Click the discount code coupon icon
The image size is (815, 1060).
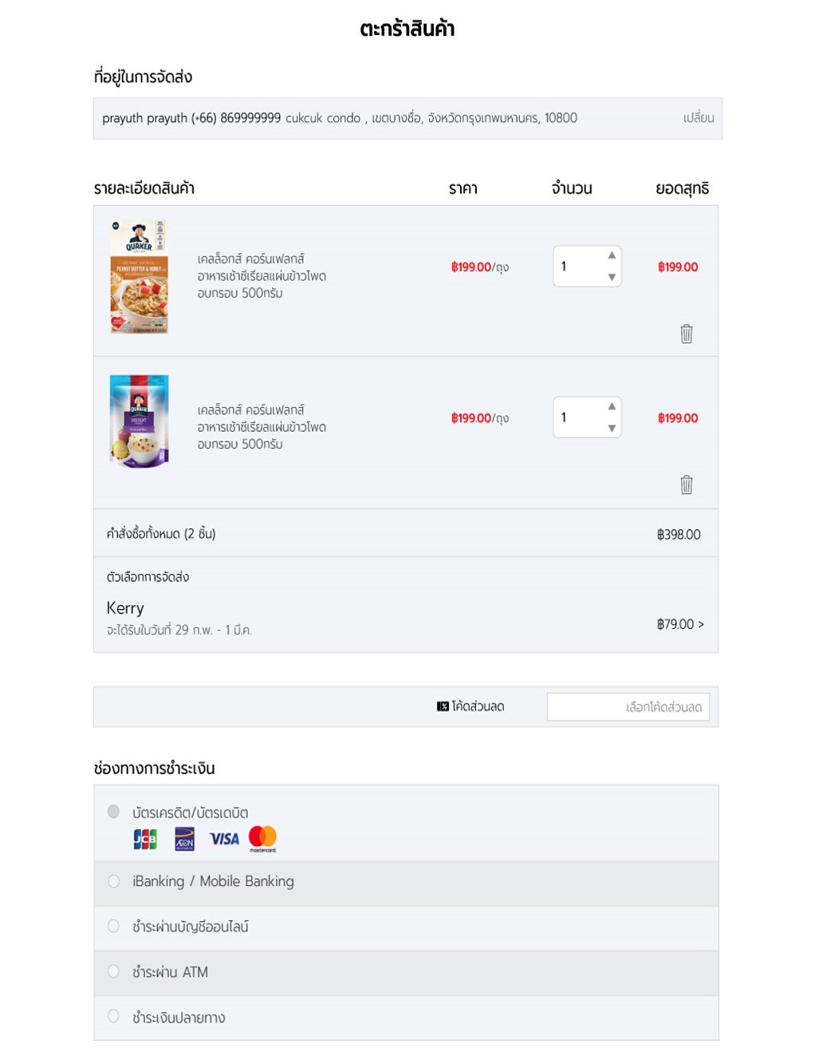tap(443, 706)
